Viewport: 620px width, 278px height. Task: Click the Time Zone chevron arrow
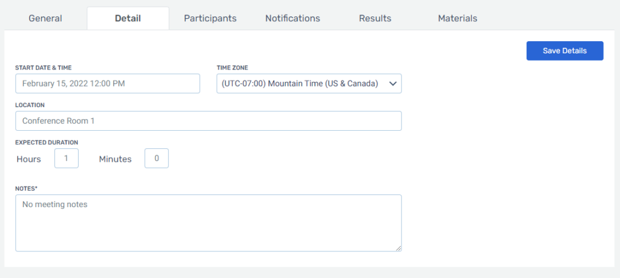[x=392, y=84]
